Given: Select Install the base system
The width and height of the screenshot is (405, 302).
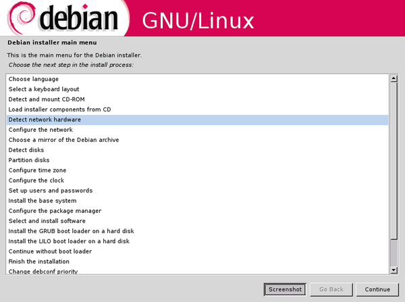Looking at the screenshot, I should pos(197,201).
